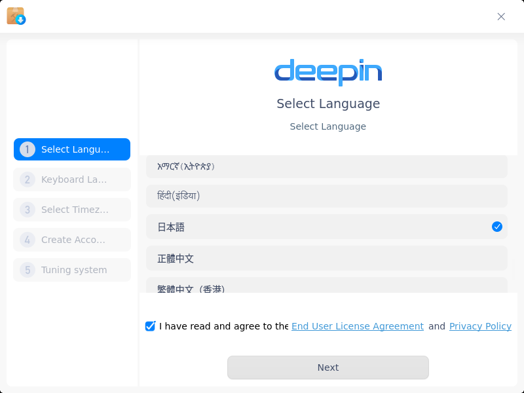The width and height of the screenshot is (524, 393).
Task: Go to step 4 Create Account
Action: (72, 240)
